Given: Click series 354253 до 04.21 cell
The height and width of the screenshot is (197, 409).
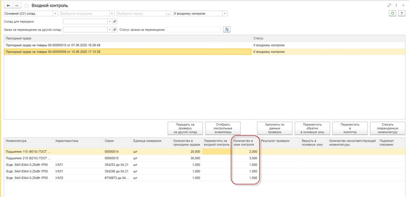Looking at the screenshot, I should pyautogui.click(x=117, y=165).
